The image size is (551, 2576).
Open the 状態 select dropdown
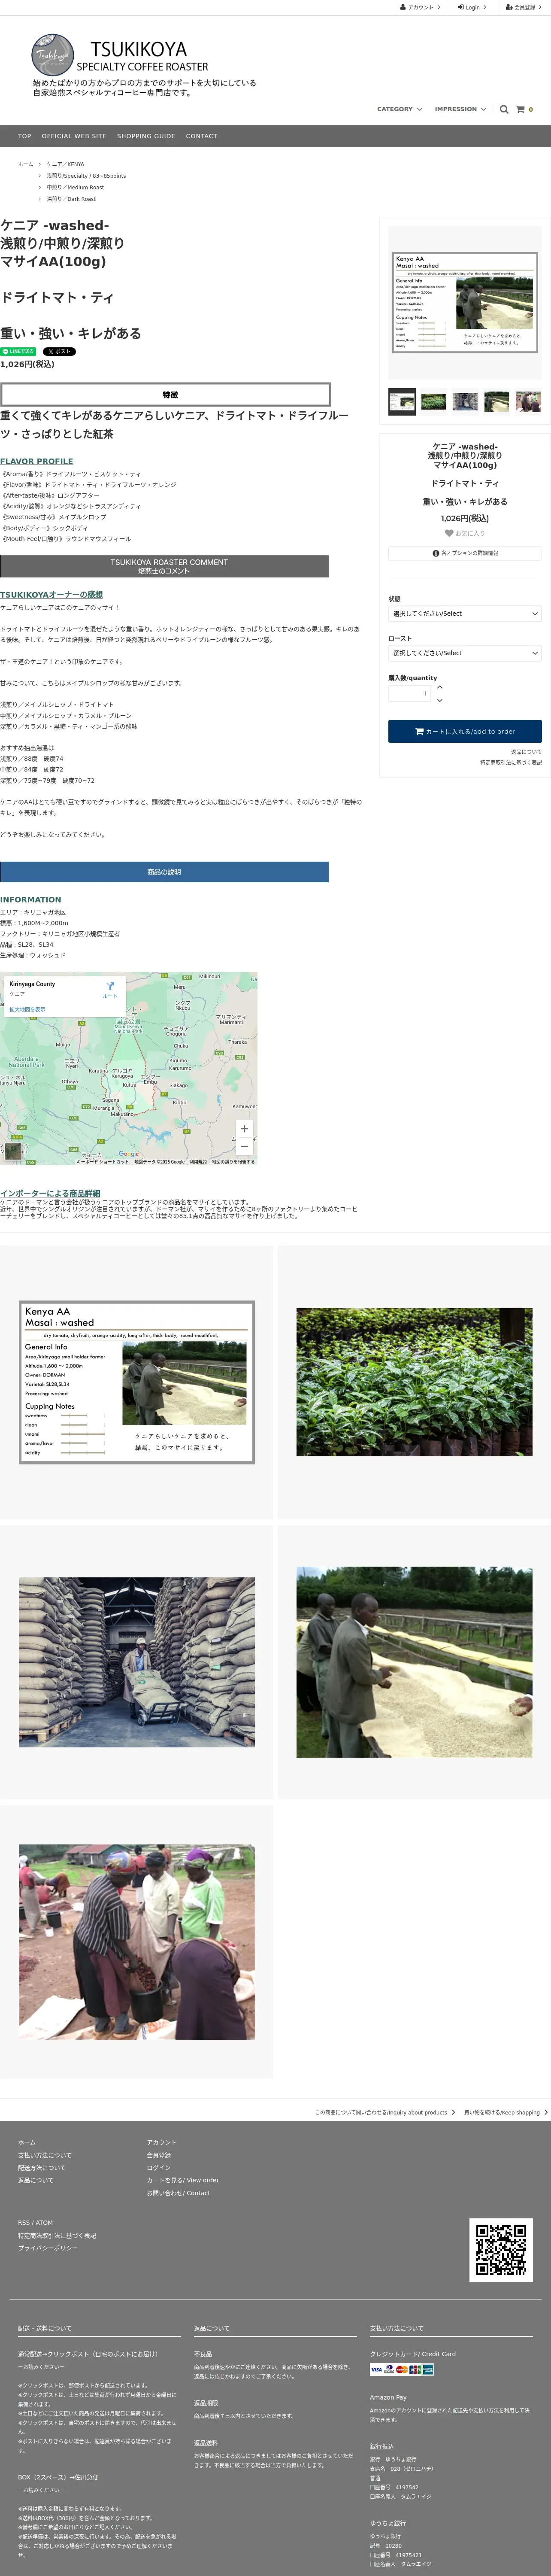tap(465, 613)
